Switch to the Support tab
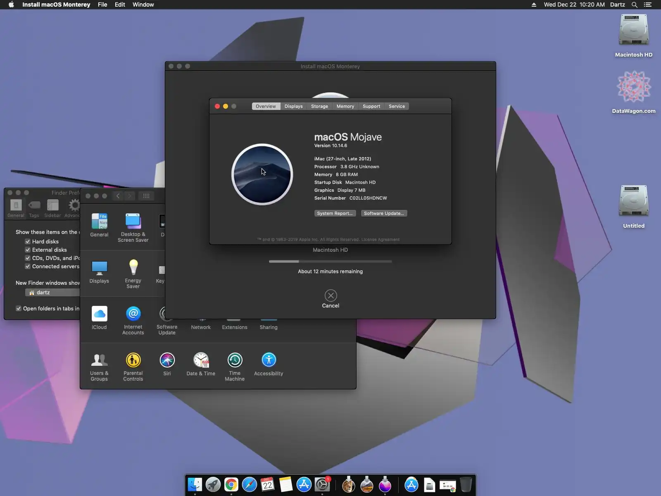Viewport: 661px width, 496px height. point(371,106)
